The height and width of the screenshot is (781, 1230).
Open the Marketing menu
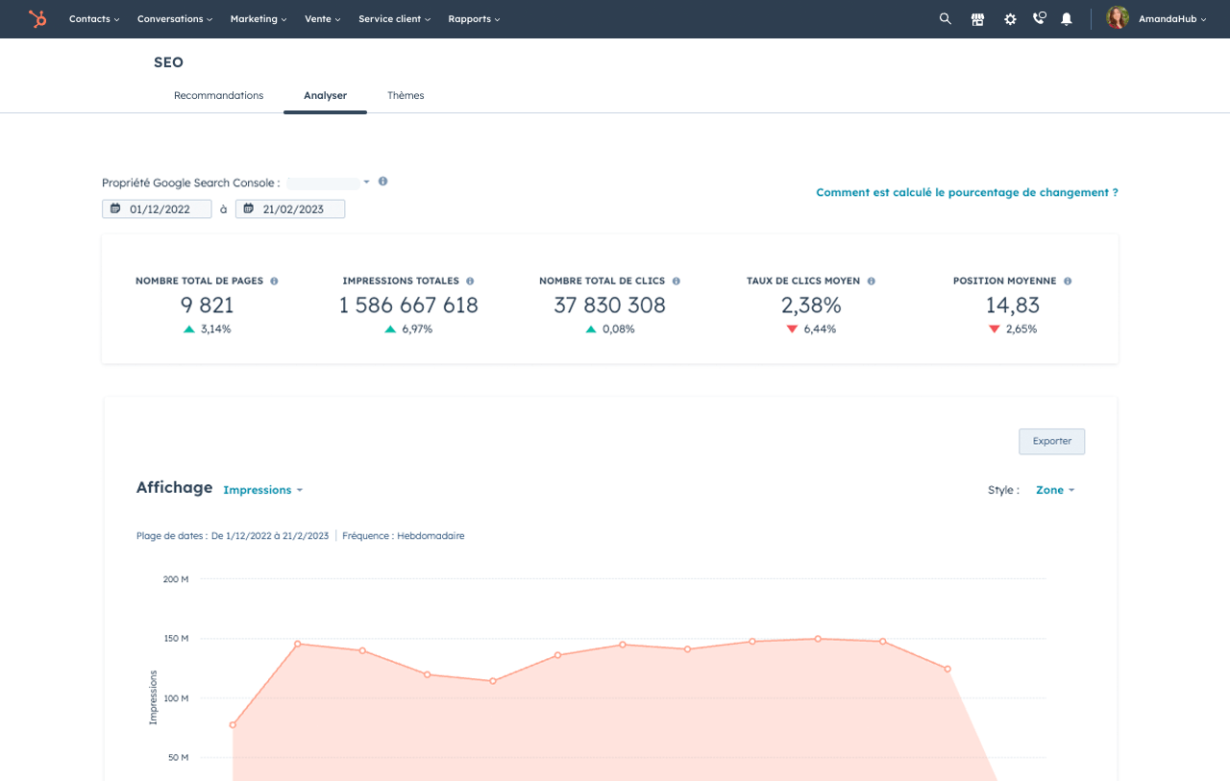click(258, 19)
